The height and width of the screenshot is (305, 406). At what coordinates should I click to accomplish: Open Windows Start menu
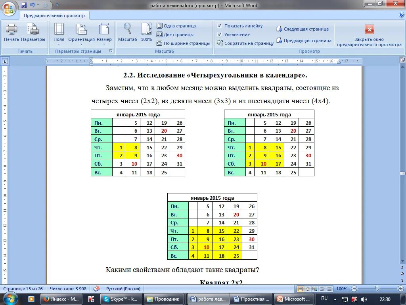point(10,299)
